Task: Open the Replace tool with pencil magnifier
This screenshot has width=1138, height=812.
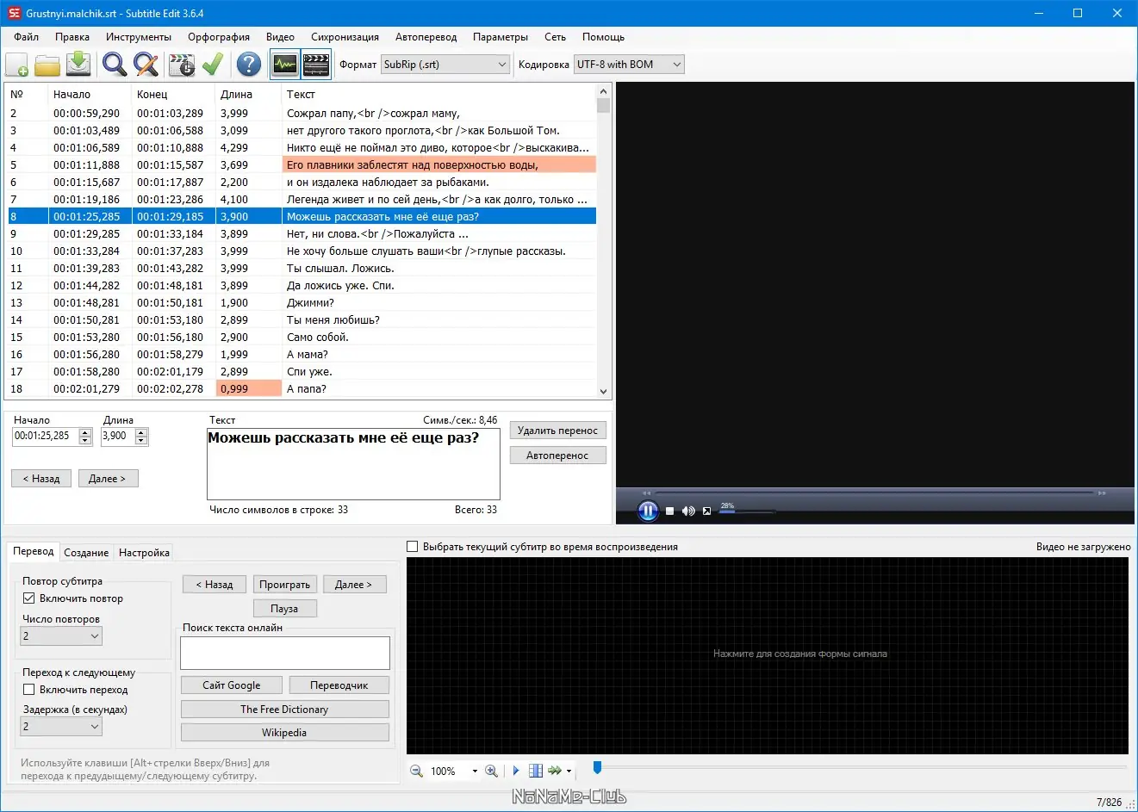Action: [146, 65]
